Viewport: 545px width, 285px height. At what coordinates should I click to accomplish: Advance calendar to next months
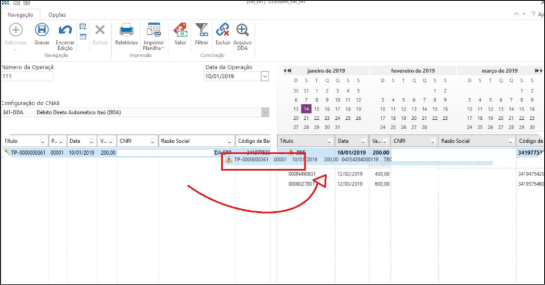(538, 71)
